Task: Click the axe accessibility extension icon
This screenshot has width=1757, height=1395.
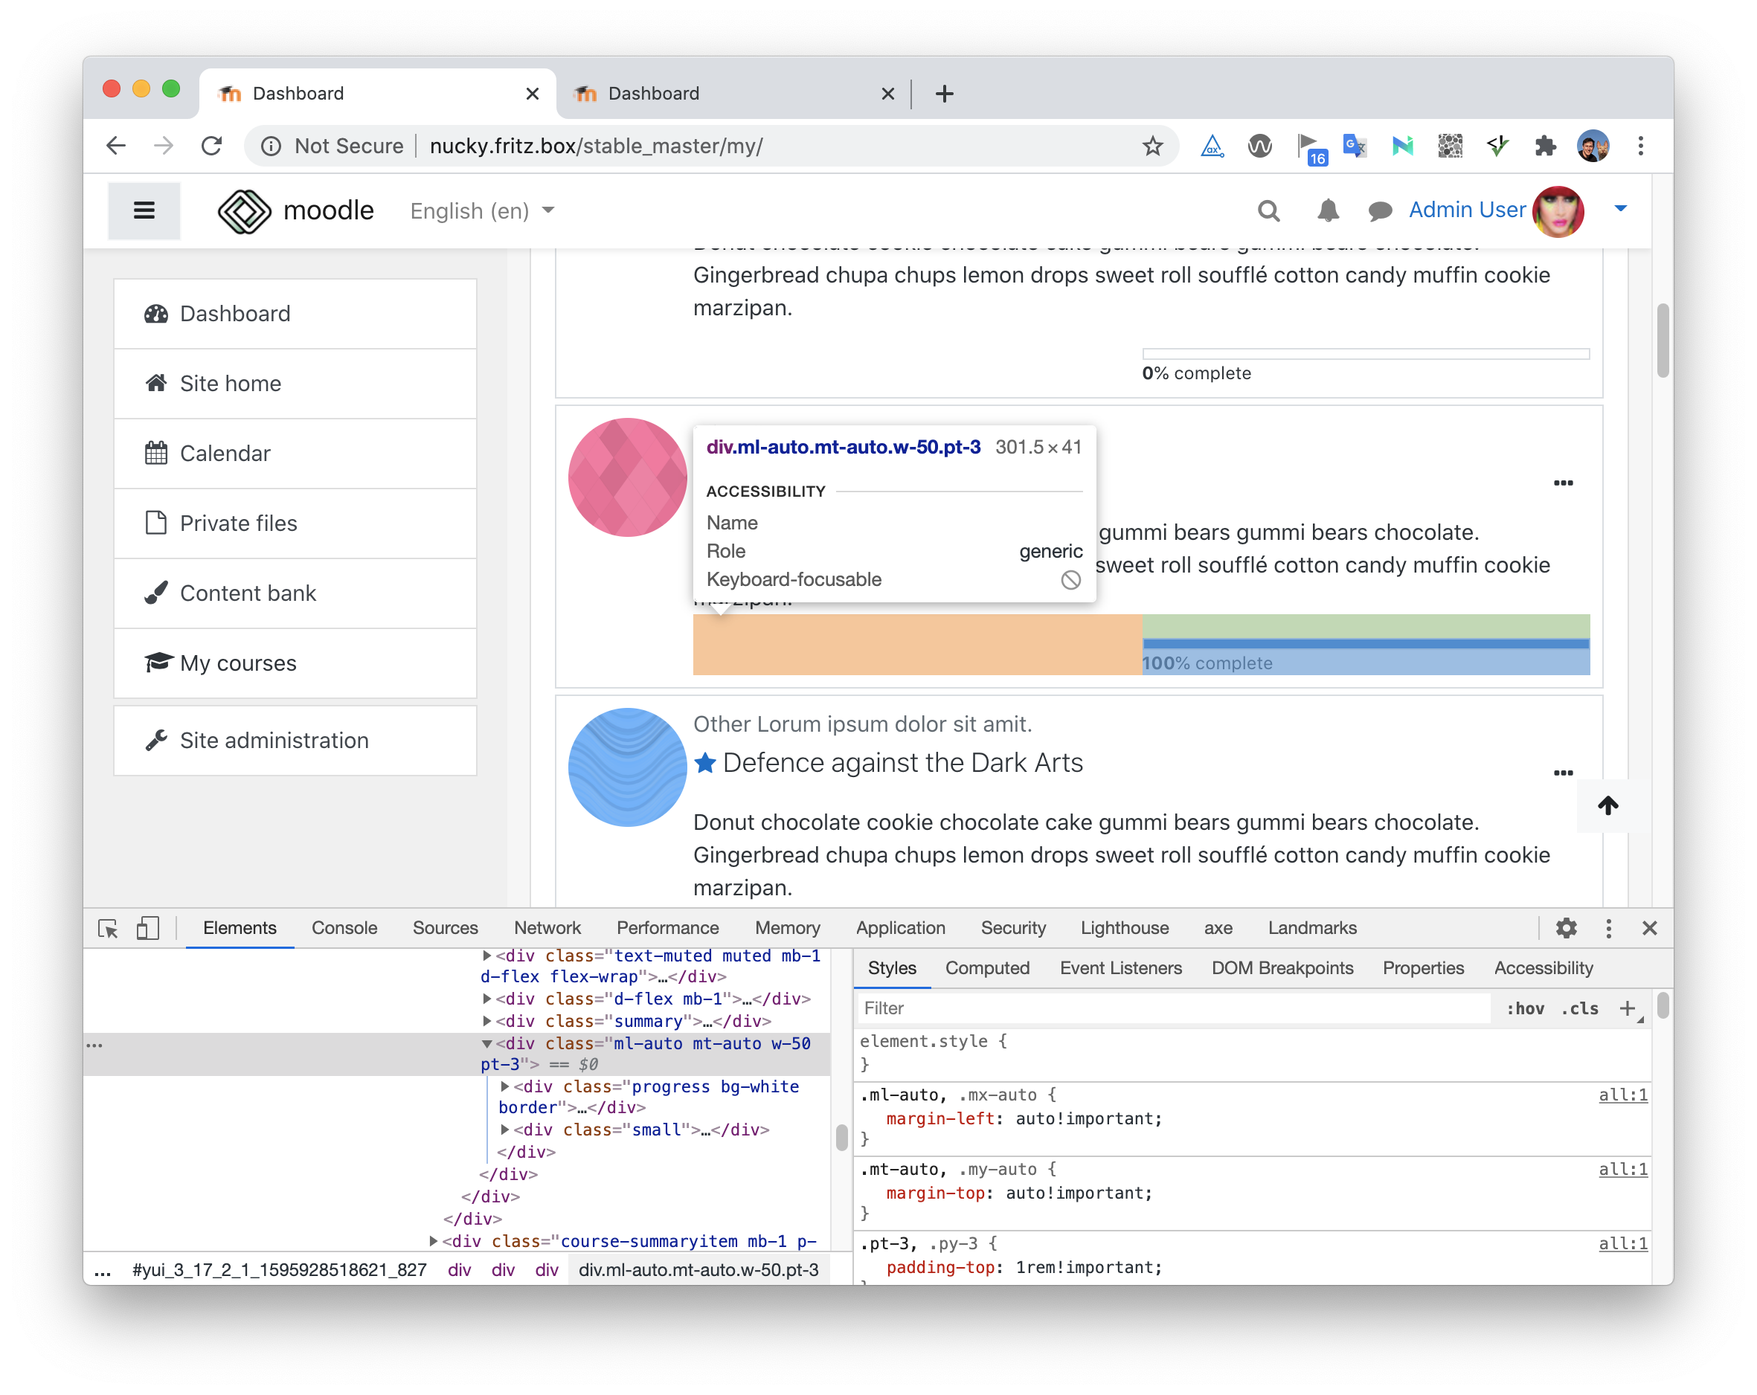Action: 1212,146
